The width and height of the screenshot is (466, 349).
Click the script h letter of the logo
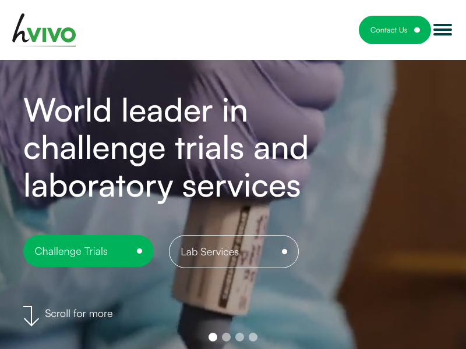[x=21, y=28]
